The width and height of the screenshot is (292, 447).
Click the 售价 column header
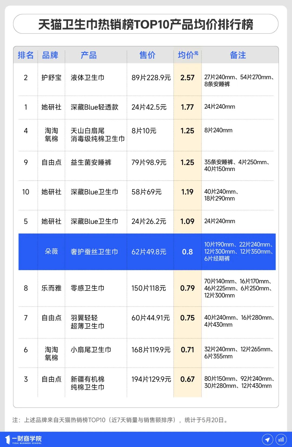click(x=147, y=55)
